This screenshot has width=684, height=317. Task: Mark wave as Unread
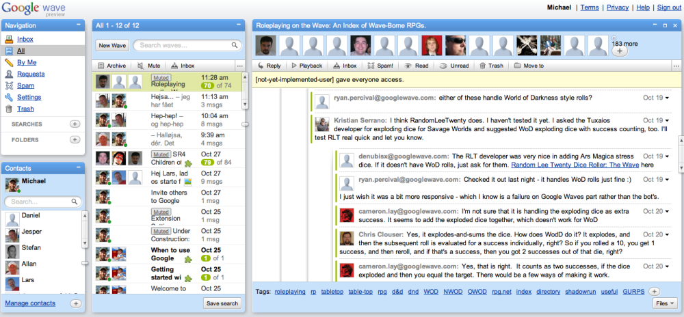coord(453,66)
